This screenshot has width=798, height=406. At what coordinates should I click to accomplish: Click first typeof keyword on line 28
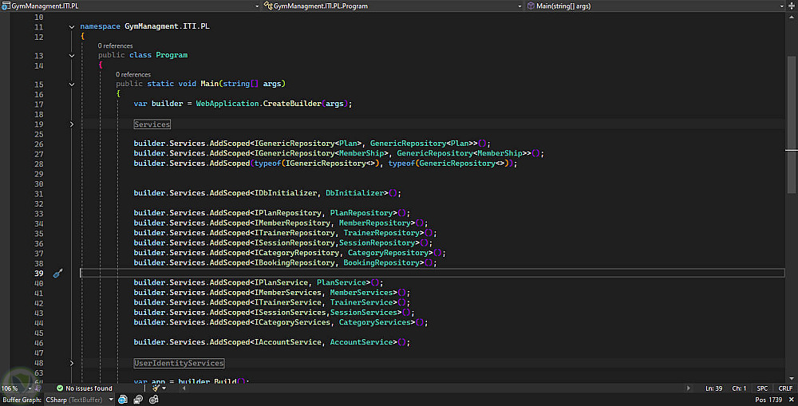[267, 164]
